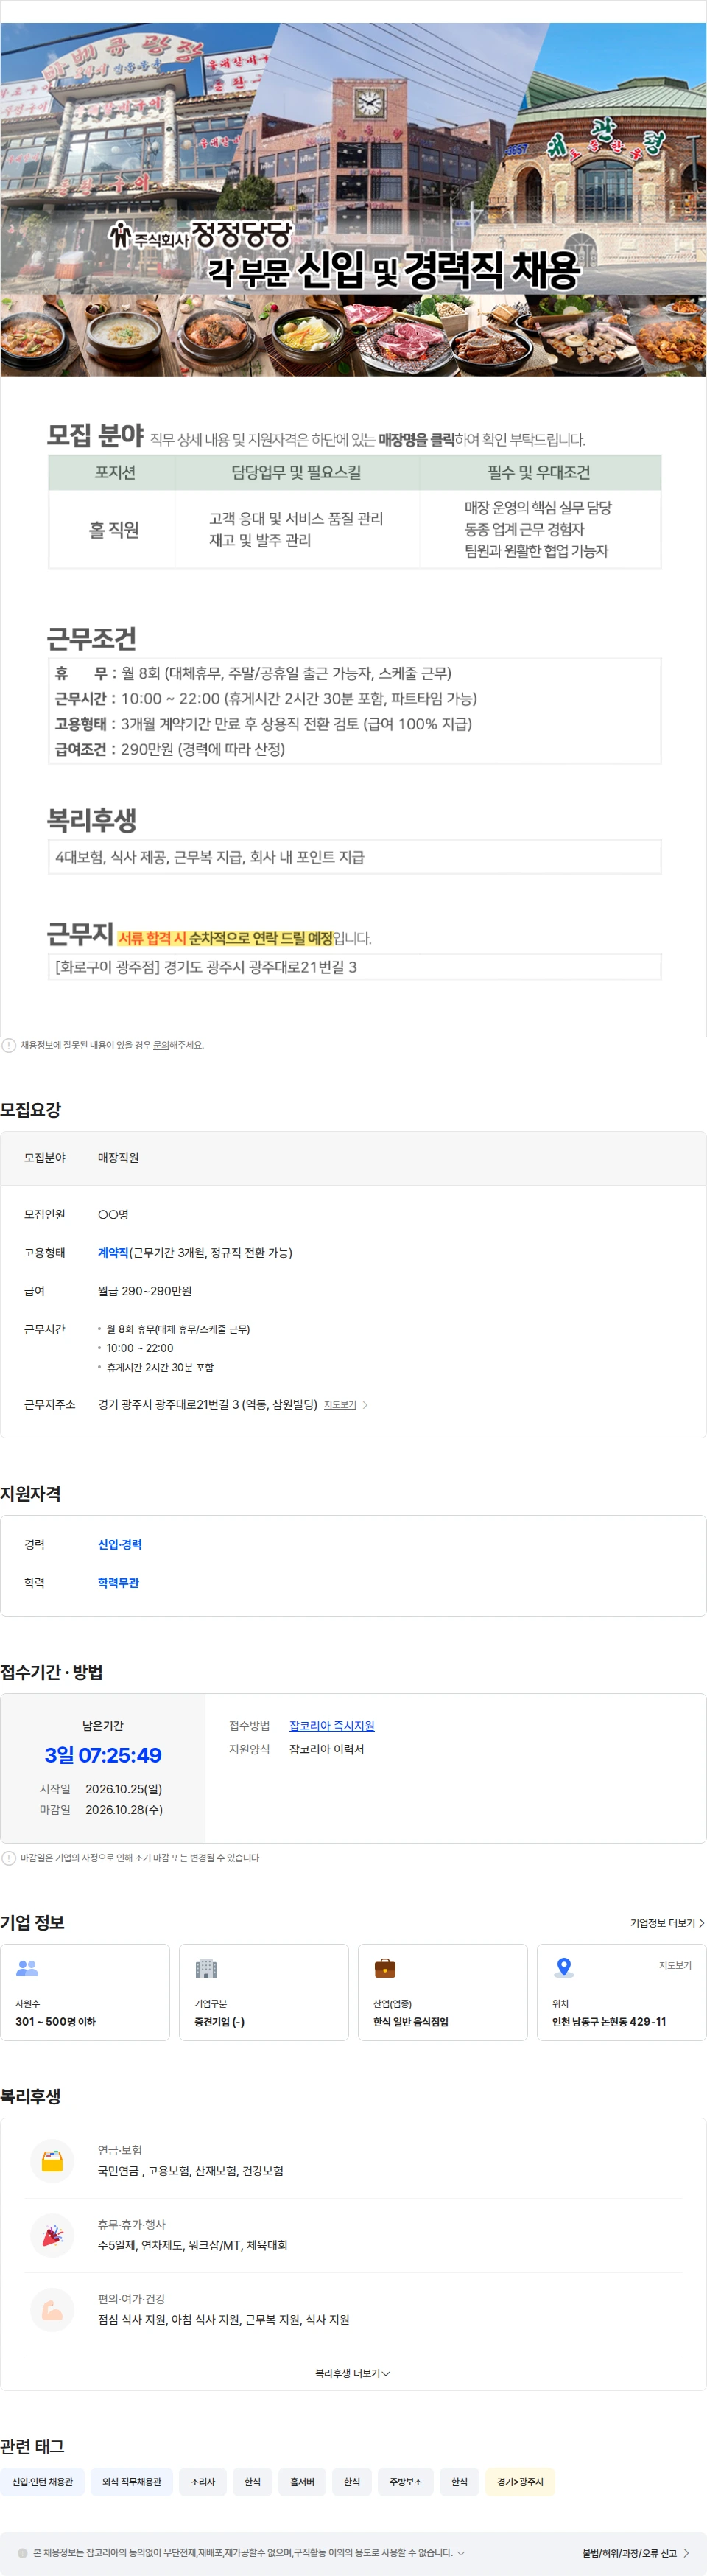Click the 점심 식사 지원, 아침 식사 지원 benefits text
Viewport: 707px width, 2576px height.
pyautogui.click(x=223, y=2319)
